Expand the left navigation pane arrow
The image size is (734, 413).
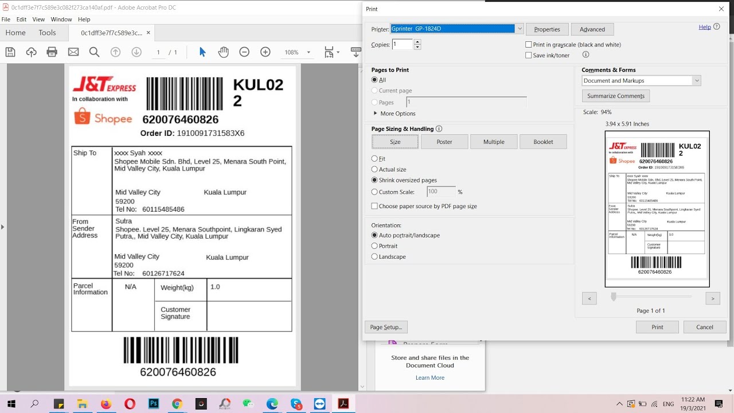point(3,227)
